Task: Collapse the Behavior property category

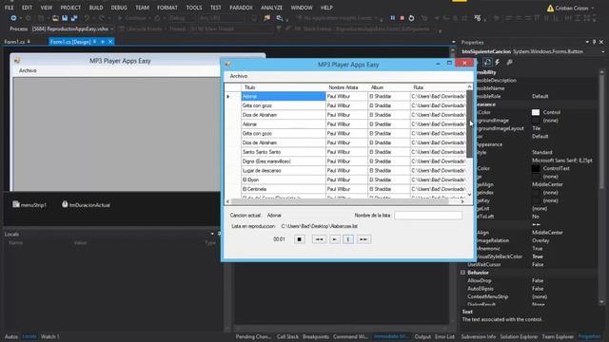Action: pyautogui.click(x=463, y=273)
